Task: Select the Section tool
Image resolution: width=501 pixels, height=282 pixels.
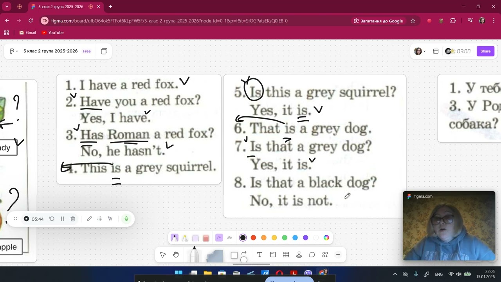Action: [273, 255]
